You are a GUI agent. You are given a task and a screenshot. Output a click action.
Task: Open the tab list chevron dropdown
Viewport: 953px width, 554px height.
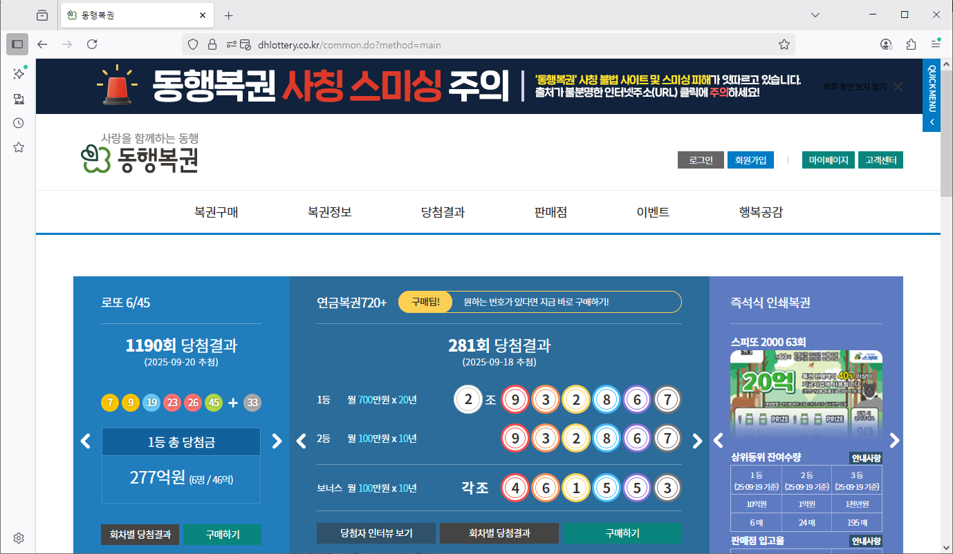point(815,15)
